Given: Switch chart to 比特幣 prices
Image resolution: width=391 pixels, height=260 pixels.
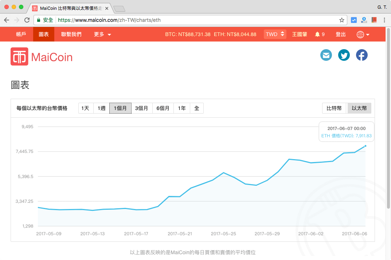Looking at the screenshot, I should point(334,108).
